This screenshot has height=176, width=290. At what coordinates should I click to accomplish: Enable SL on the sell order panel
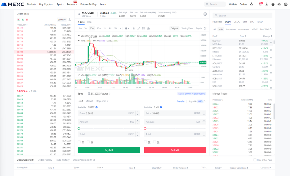pyautogui.click(x=155, y=142)
